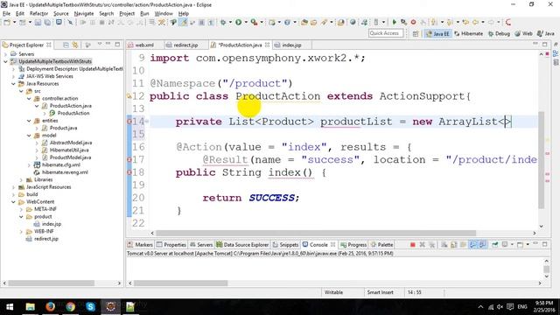Screen dimensions: 560x315
Task: Click Remove Launch (X) in the Console toolbar
Action: click(x=422, y=245)
